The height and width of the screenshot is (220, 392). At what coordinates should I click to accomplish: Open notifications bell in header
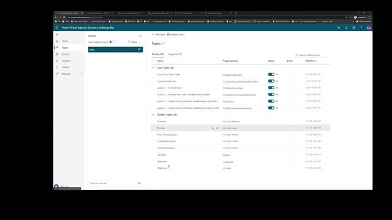pos(346,28)
